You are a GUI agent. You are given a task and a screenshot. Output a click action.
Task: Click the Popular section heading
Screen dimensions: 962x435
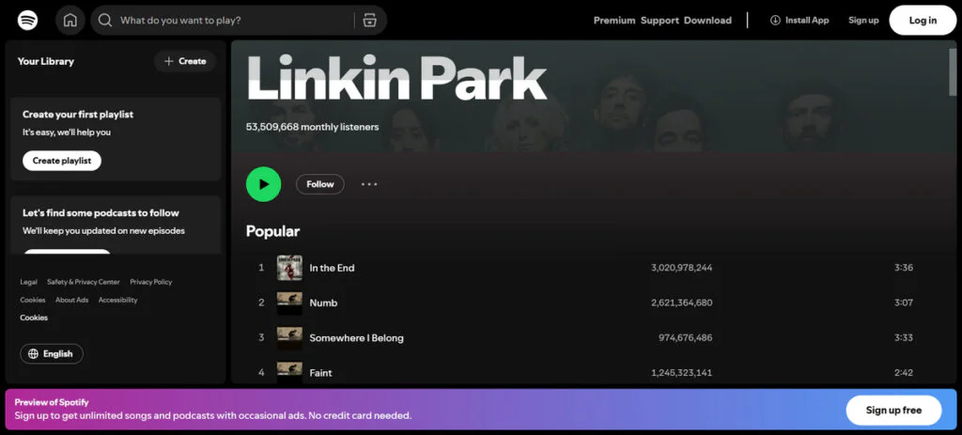[x=273, y=231]
